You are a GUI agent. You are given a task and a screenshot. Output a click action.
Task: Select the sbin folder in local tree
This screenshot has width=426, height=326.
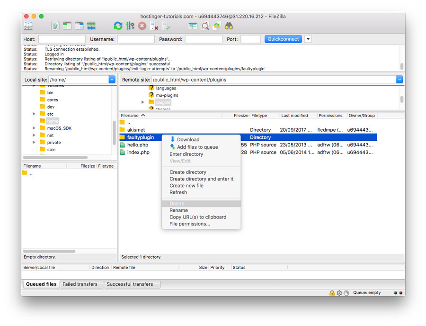[48, 149]
